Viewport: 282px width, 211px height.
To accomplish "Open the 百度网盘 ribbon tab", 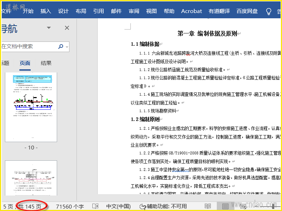I will pyautogui.click(x=247, y=11).
